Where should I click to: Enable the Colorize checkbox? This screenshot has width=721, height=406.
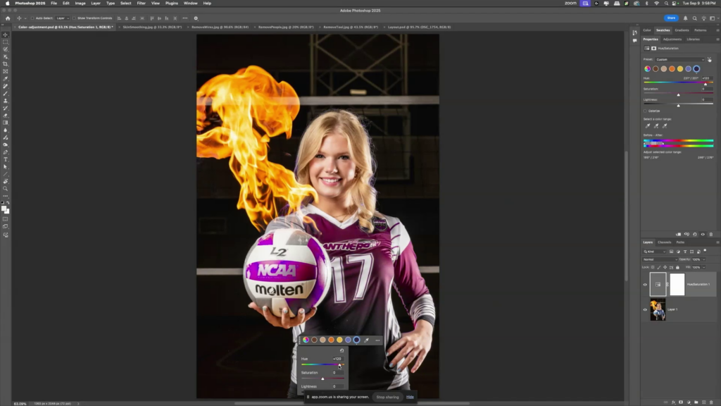click(645, 111)
